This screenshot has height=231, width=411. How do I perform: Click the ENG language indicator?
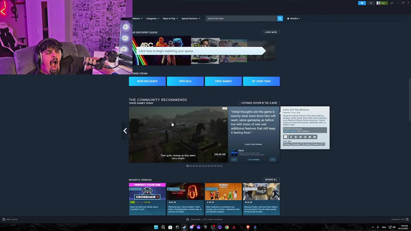click(384, 227)
